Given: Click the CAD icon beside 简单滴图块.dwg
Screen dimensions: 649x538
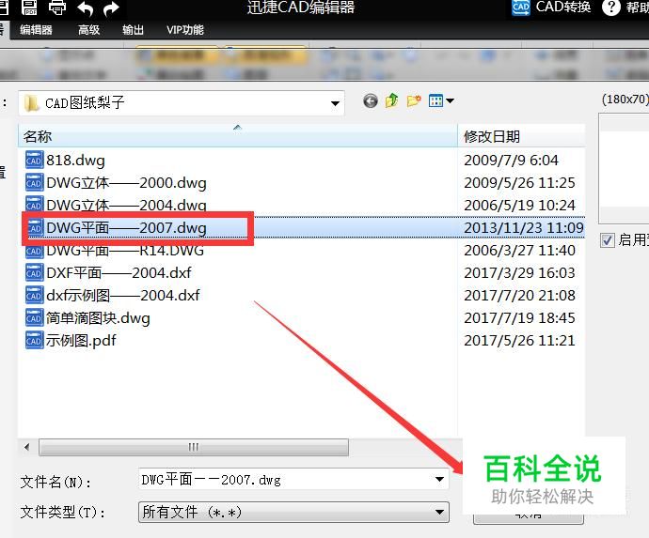Looking at the screenshot, I should point(34,317).
